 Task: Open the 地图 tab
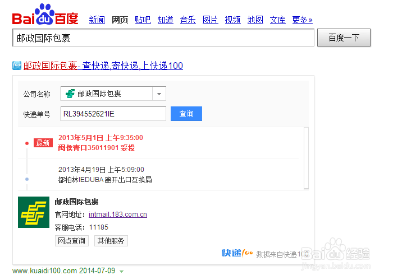255,20
